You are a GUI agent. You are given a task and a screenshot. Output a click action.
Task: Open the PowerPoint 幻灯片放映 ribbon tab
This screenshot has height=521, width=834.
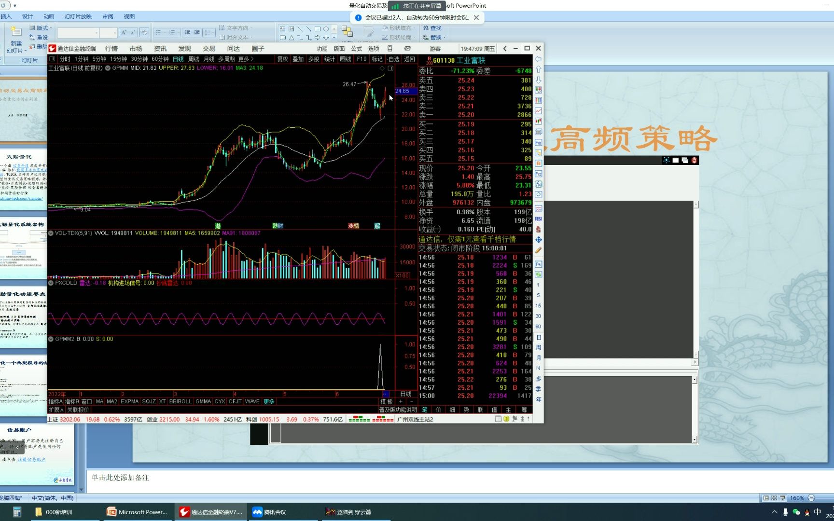pyautogui.click(x=78, y=16)
